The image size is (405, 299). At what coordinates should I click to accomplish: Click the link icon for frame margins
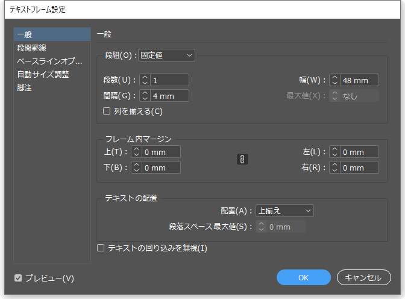point(242,160)
